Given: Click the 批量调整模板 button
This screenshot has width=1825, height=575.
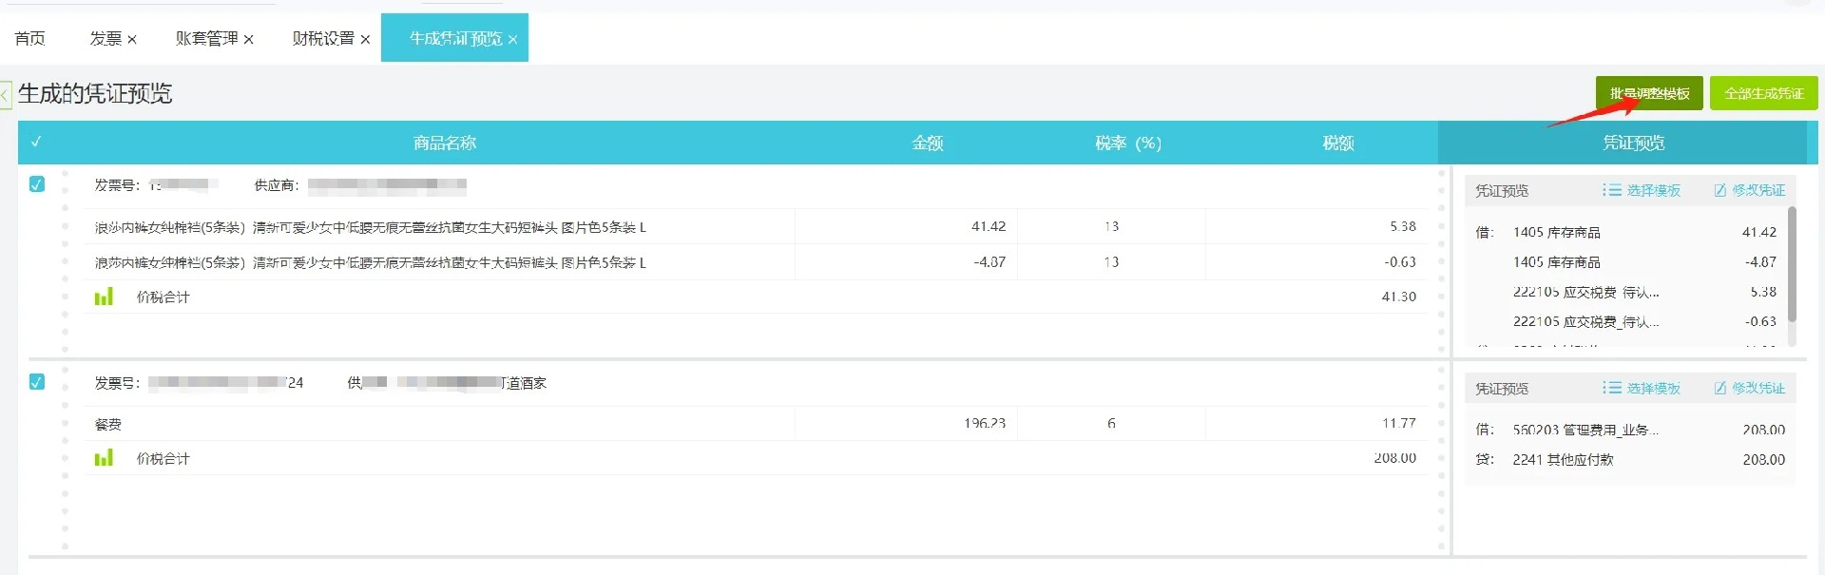Looking at the screenshot, I should pyautogui.click(x=1649, y=93).
